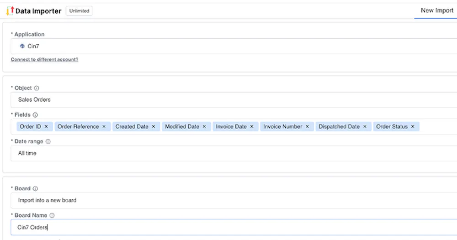Click the Object field label
Viewport: 457px width, 240px height.
click(23, 88)
